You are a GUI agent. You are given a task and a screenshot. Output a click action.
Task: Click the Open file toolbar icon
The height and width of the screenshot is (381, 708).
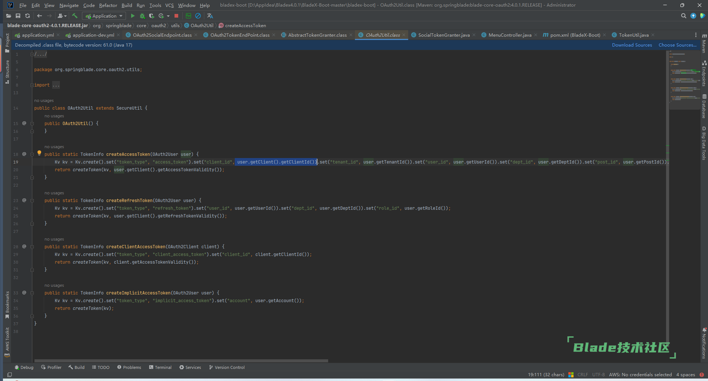[8, 16]
